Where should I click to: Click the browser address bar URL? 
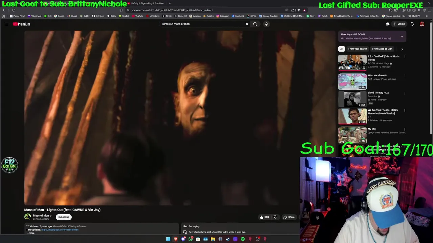(172, 10)
